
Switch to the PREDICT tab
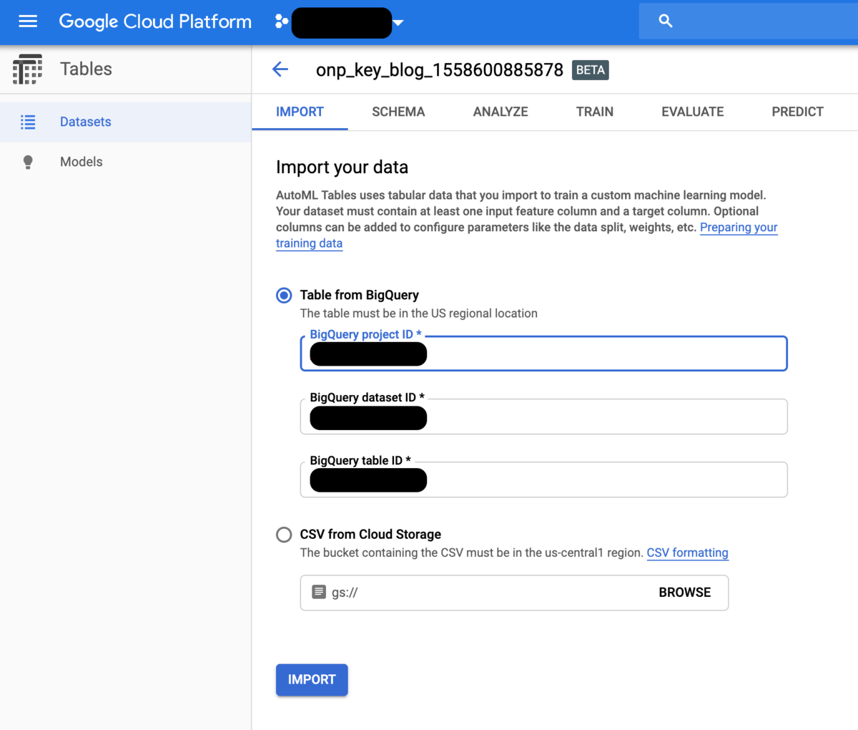(x=797, y=112)
